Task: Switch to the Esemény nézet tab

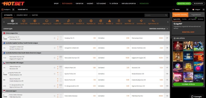Action: tap(22, 15)
